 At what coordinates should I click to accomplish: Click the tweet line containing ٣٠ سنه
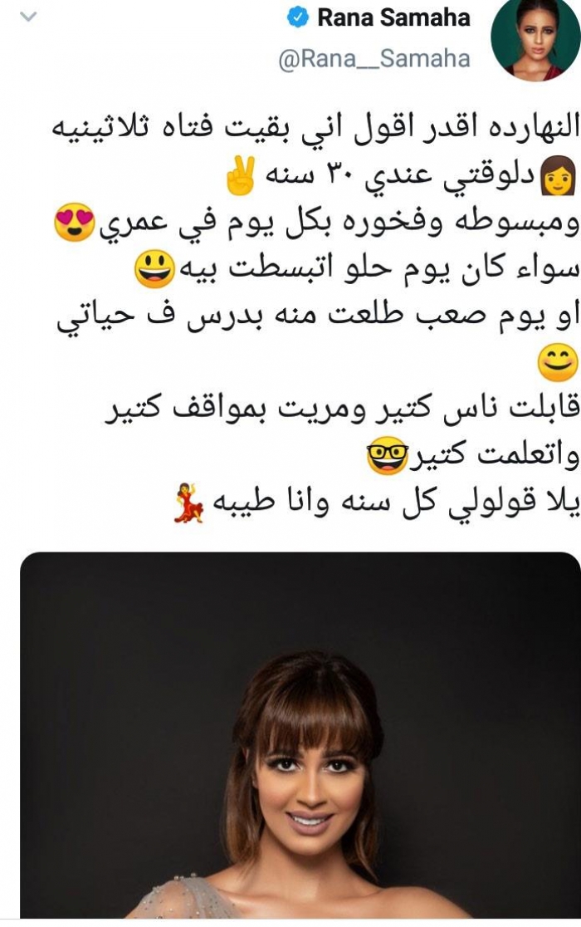click(401, 175)
